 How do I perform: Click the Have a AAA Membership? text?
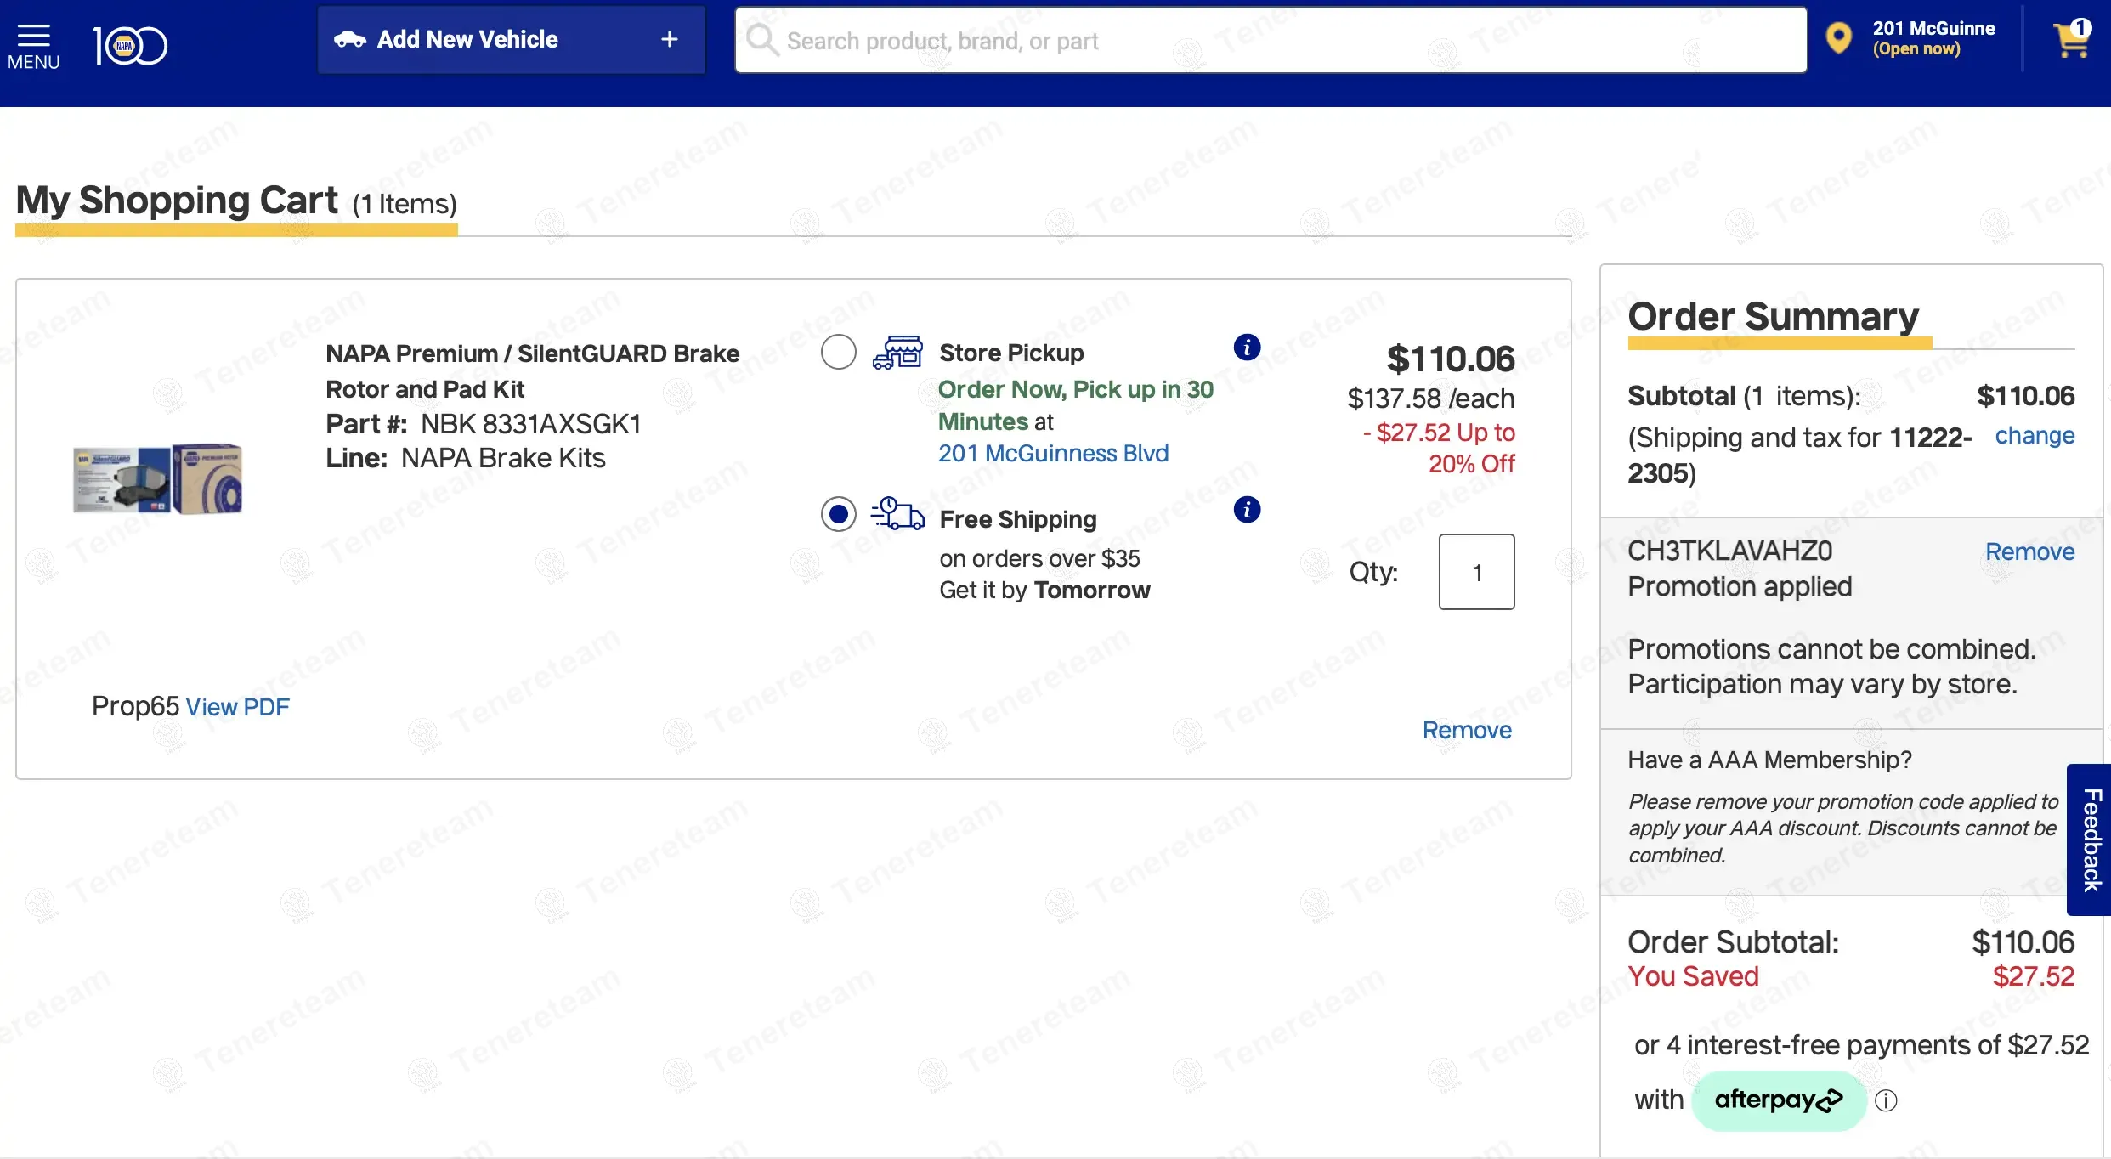click(x=1769, y=760)
